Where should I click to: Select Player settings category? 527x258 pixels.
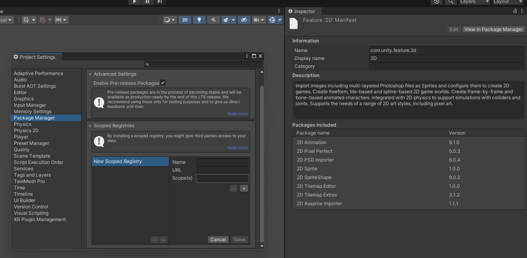pos(21,137)
